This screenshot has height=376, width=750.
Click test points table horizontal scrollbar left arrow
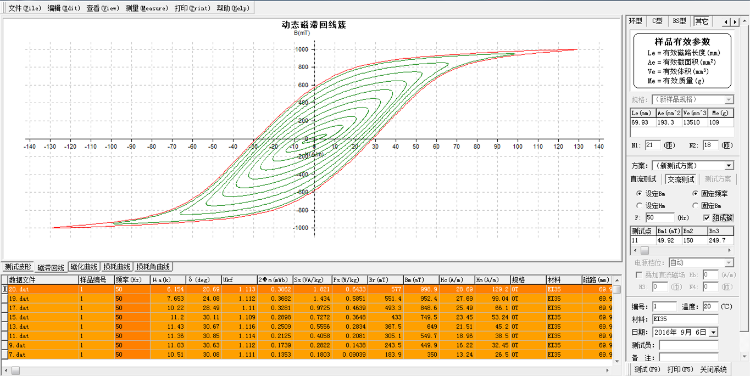click(x=635, y=250)
